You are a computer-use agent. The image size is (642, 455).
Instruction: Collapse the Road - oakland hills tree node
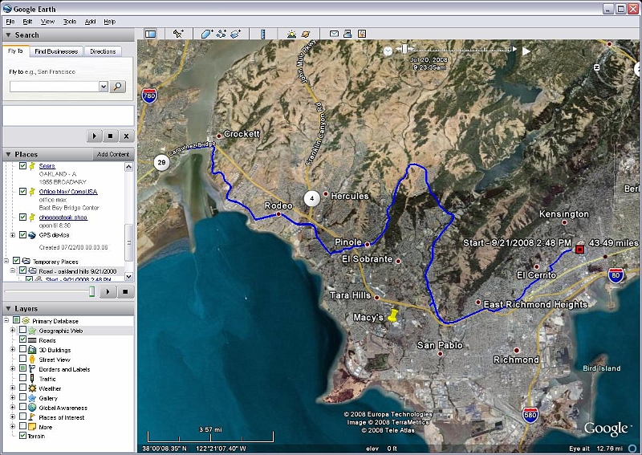[13, 270]
